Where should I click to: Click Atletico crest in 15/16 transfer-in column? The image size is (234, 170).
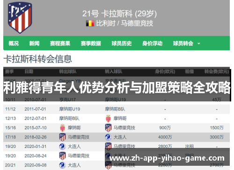point(108,128)
